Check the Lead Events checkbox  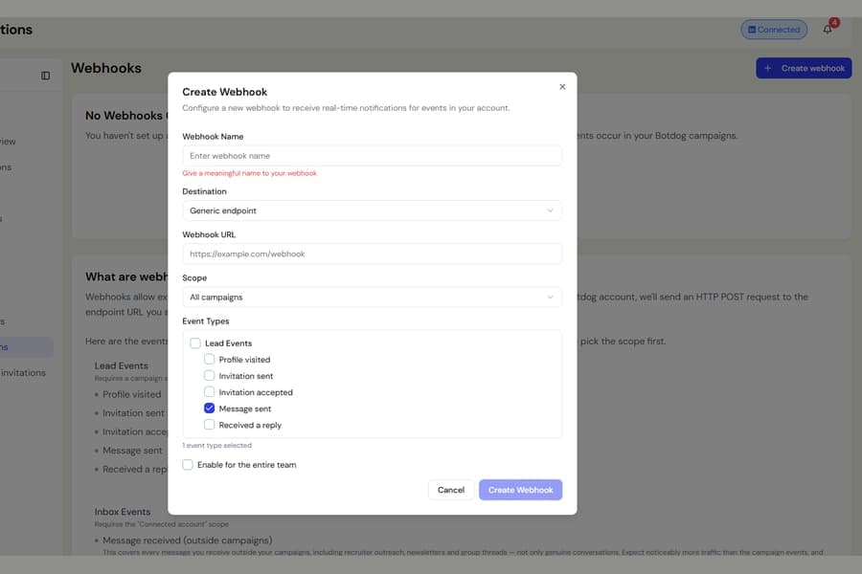point(195,343)
